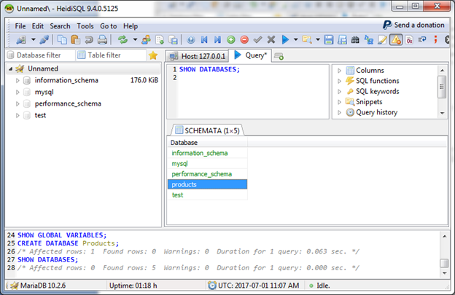Click the Reformat SQL pencil icon
This screenshot has height=295, width=455.
coord(382,40)
